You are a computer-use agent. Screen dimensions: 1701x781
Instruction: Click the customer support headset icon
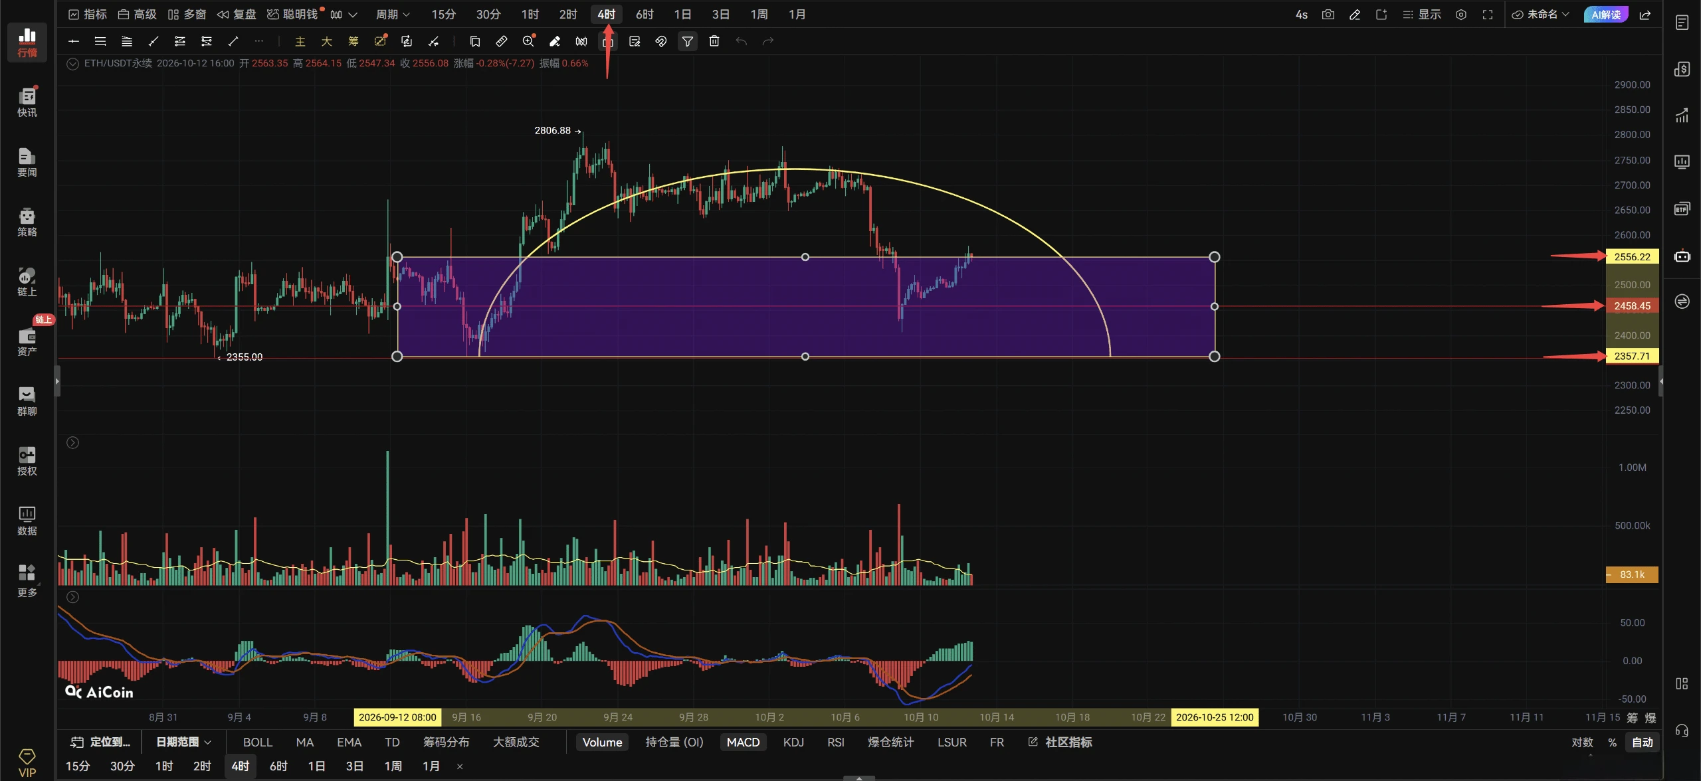[x=1682, y=731]
